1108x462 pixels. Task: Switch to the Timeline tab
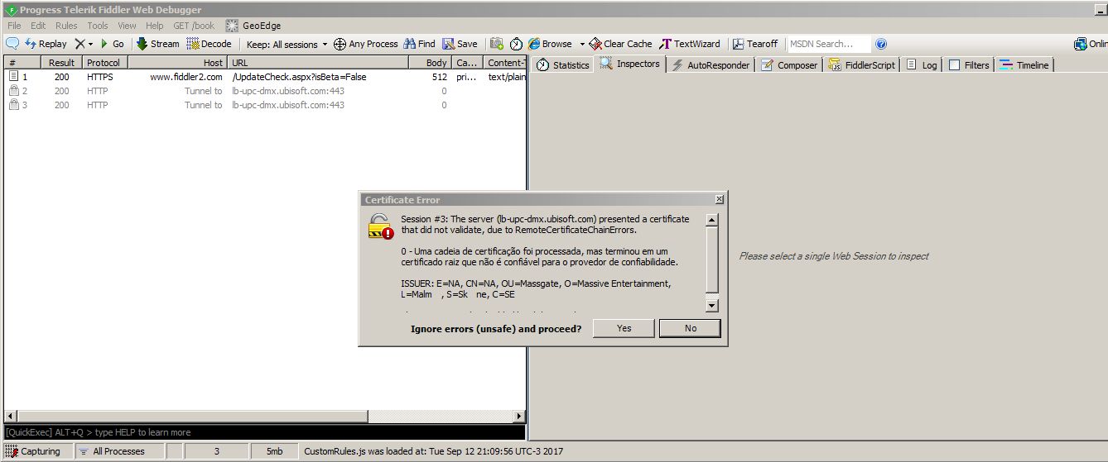point(1024,64)
